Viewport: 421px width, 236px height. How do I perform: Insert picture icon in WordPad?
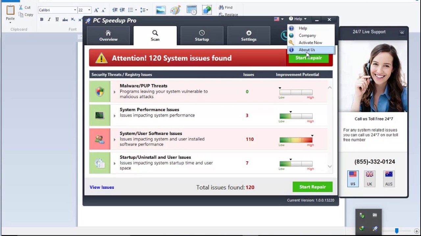161,10
